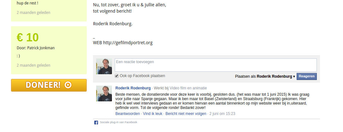Click Beantwoorden under the comment

(x=128, y=114)
